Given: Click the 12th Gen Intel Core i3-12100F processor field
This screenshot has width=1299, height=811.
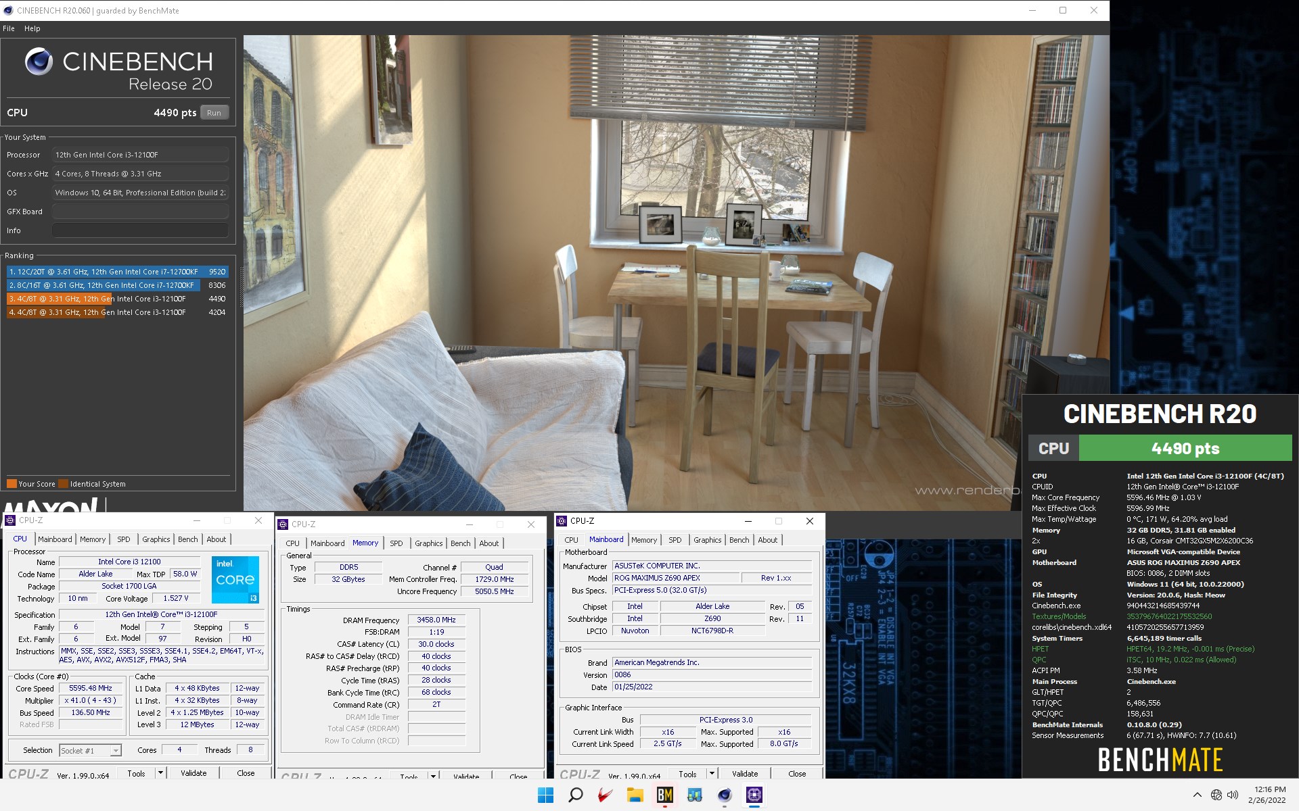Looking at the screenshot, I should [140, 155].
